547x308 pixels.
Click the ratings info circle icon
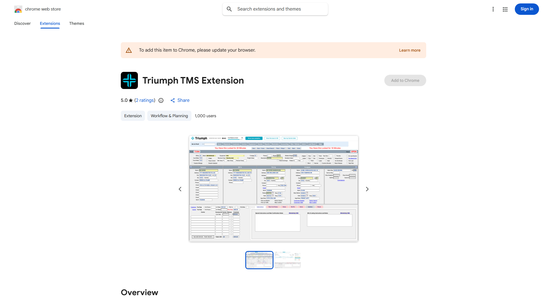(161, 100)
